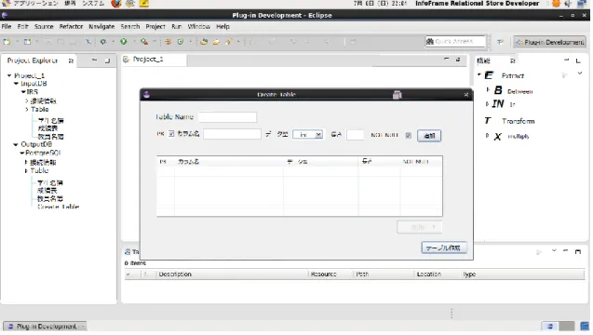Viewport: 593px width, 335px height.
Task: Open the Refactor menu
Action: pyautogui.click(x=71, y=26)
